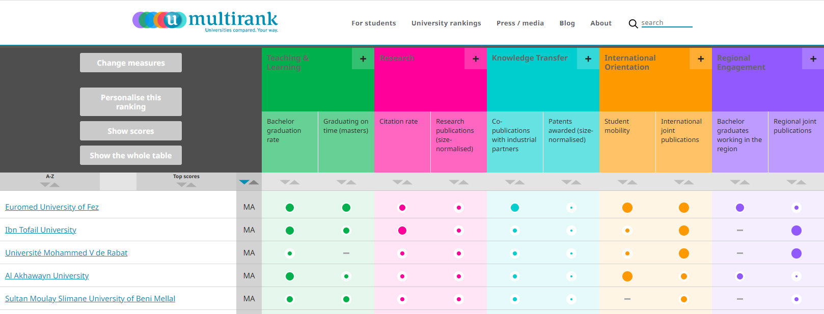Open Université Mohammed V de Rabat link

(x=66, y=253)
